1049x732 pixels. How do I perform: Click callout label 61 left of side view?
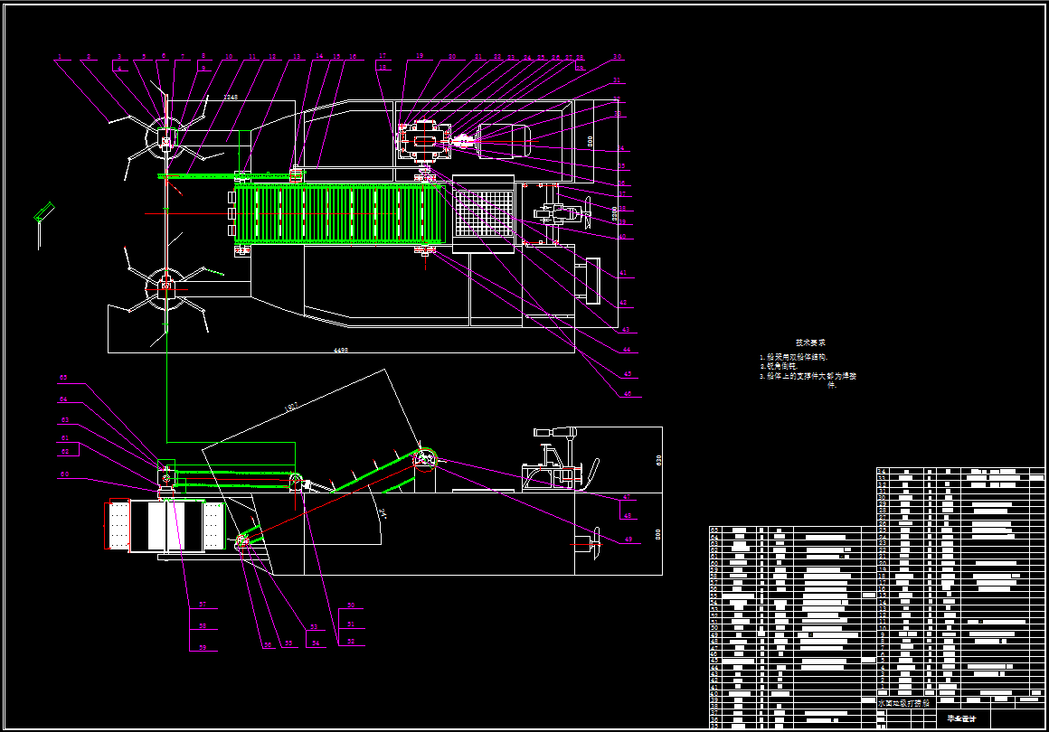65,438
